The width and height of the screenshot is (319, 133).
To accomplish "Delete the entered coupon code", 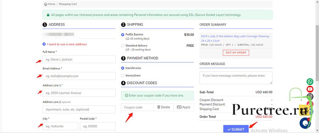I will point(163,107).
